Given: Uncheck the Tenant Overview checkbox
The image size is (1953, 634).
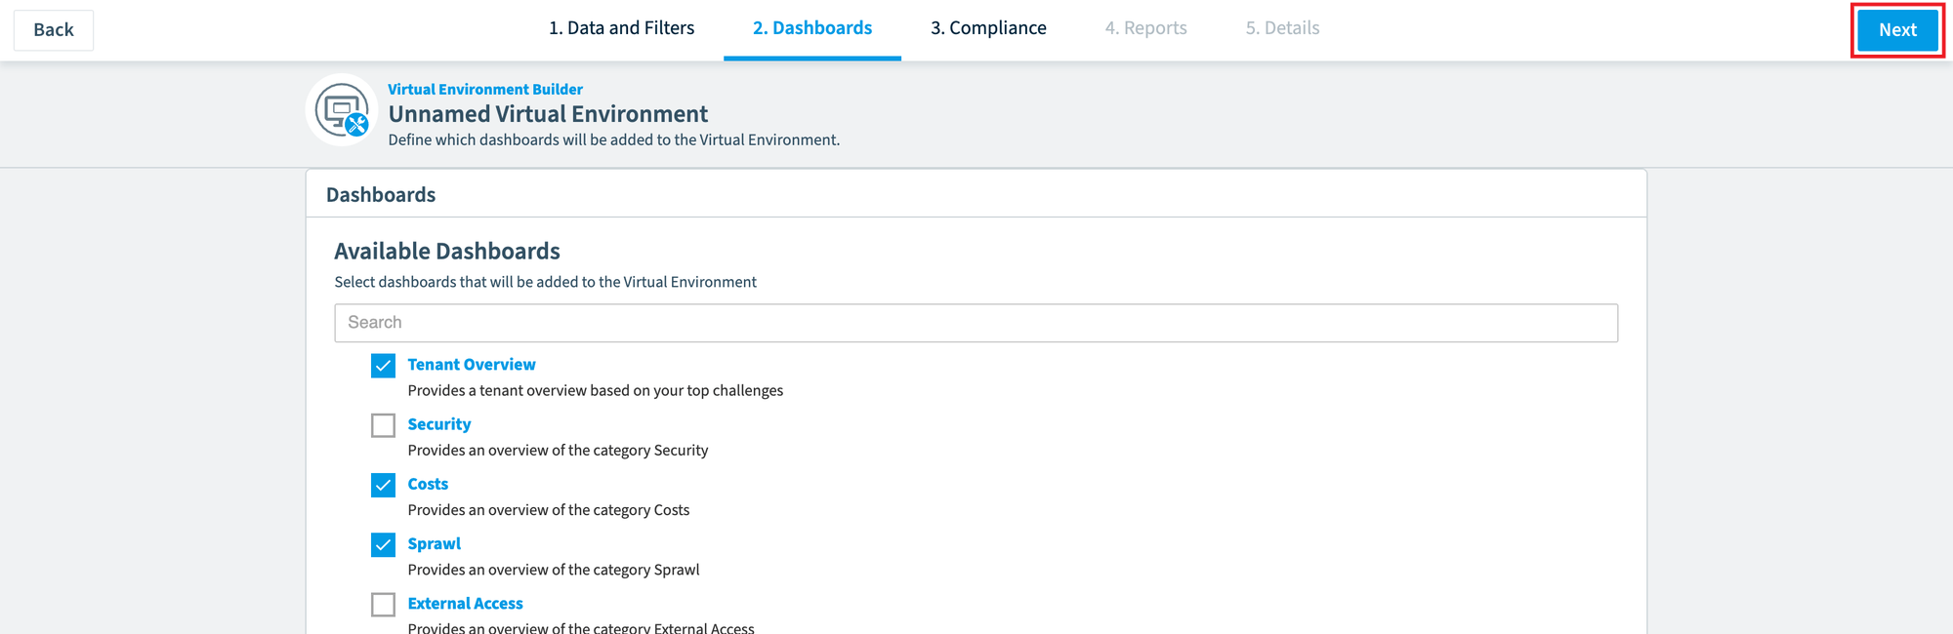Looking at the screenshot, I should [x=383, y=366].
